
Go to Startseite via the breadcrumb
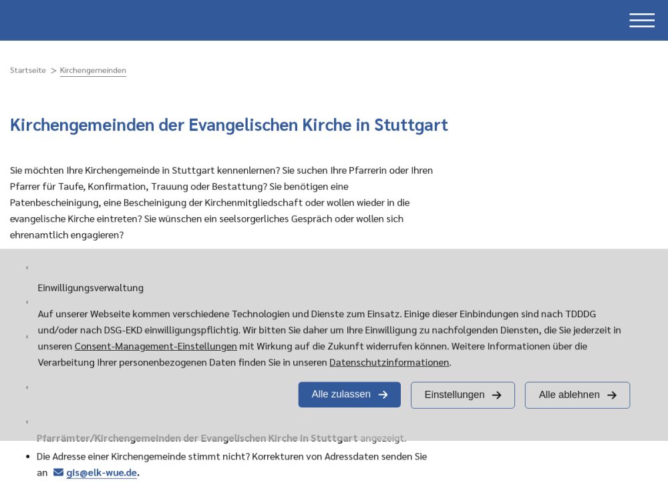[x=28, y=70]
